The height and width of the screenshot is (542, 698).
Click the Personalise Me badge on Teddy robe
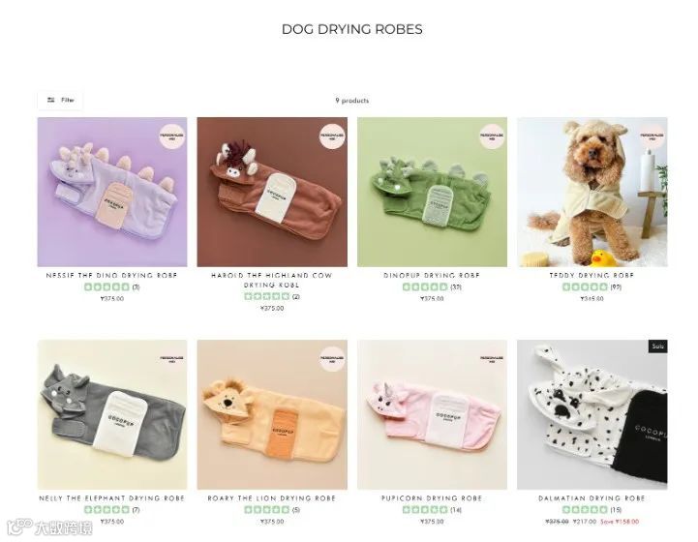pos(652,136)
